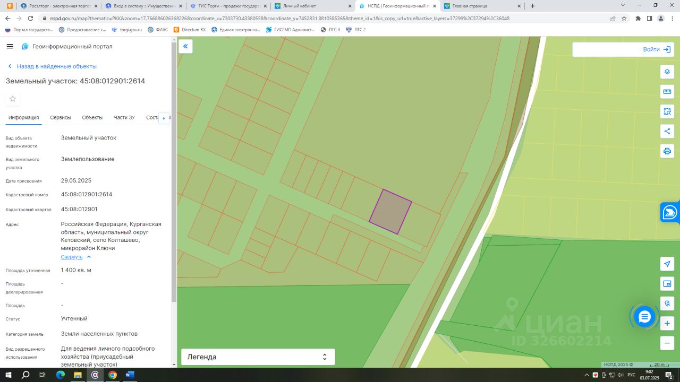
Task: Open the hamburger menu
Action: click(10, 47)
